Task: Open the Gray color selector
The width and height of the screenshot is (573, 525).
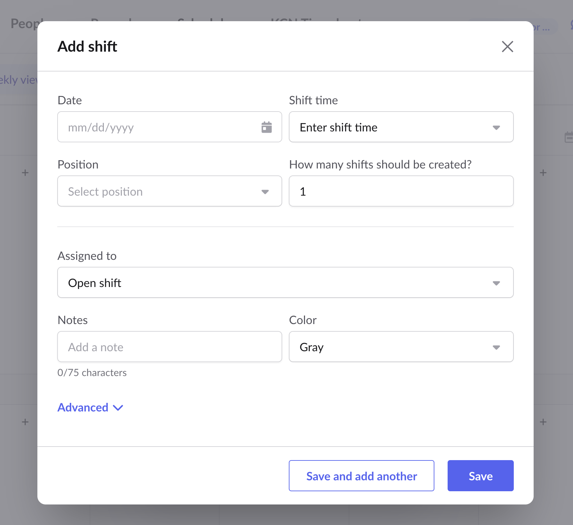Action: 401,347
